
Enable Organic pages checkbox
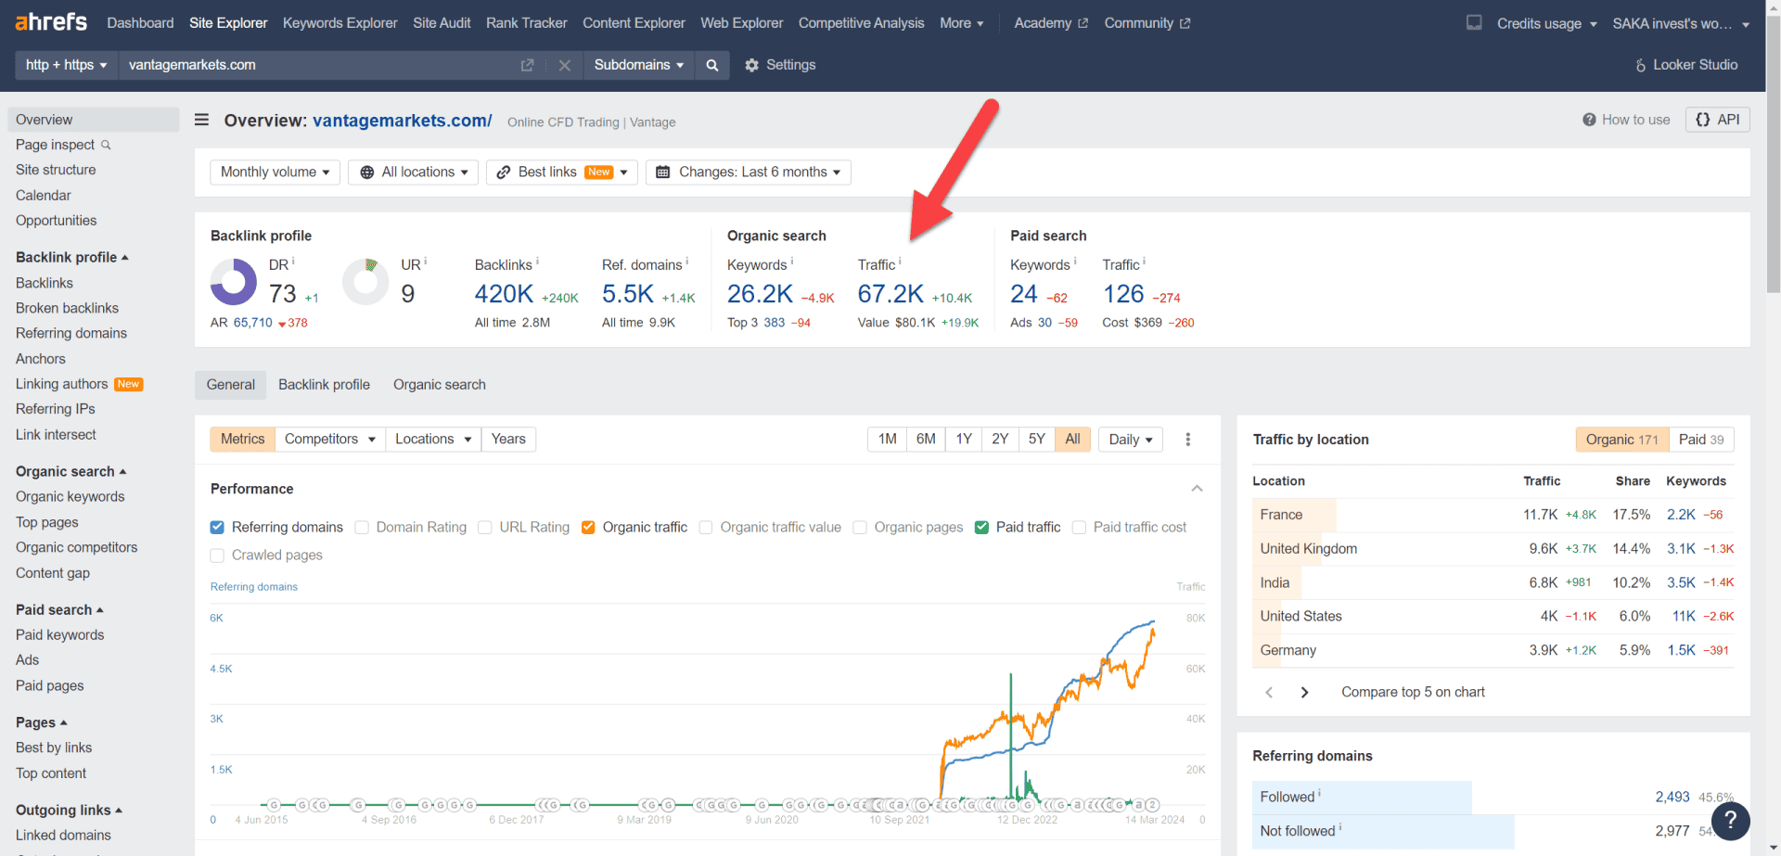(x=860, y=527)
